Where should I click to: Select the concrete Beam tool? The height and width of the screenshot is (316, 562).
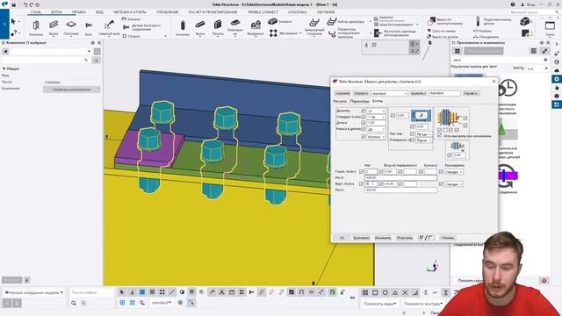[200, 27]
